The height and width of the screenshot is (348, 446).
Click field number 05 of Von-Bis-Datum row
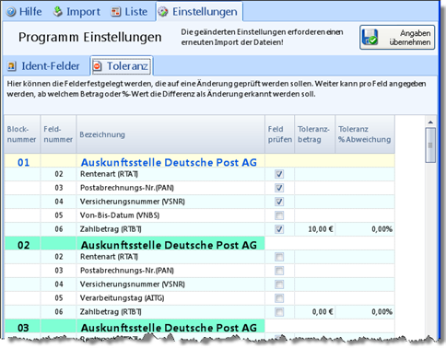[x=59, y=215]
